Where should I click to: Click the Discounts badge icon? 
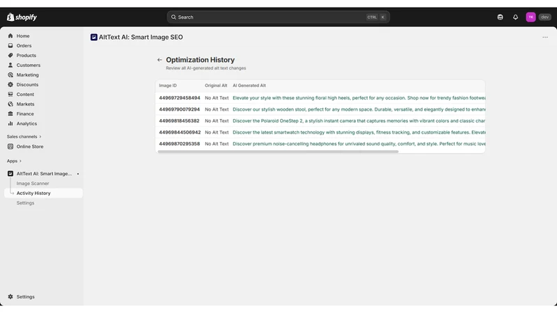pos(10,84)
